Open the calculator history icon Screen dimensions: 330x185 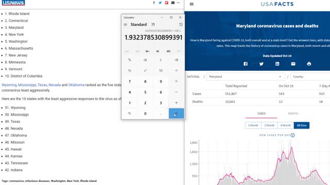tap(181, 25)
